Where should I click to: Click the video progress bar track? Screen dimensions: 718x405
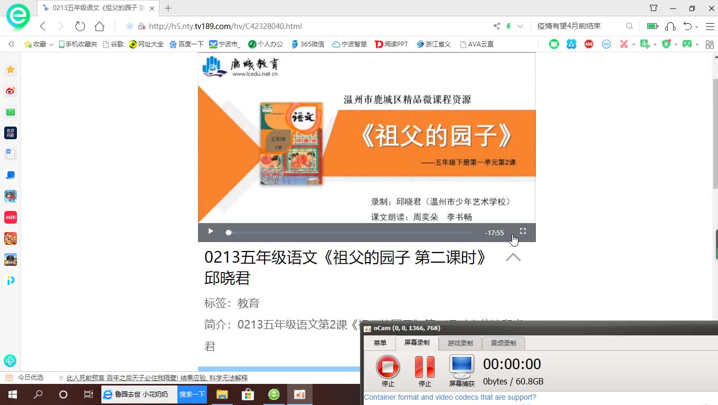350,232
